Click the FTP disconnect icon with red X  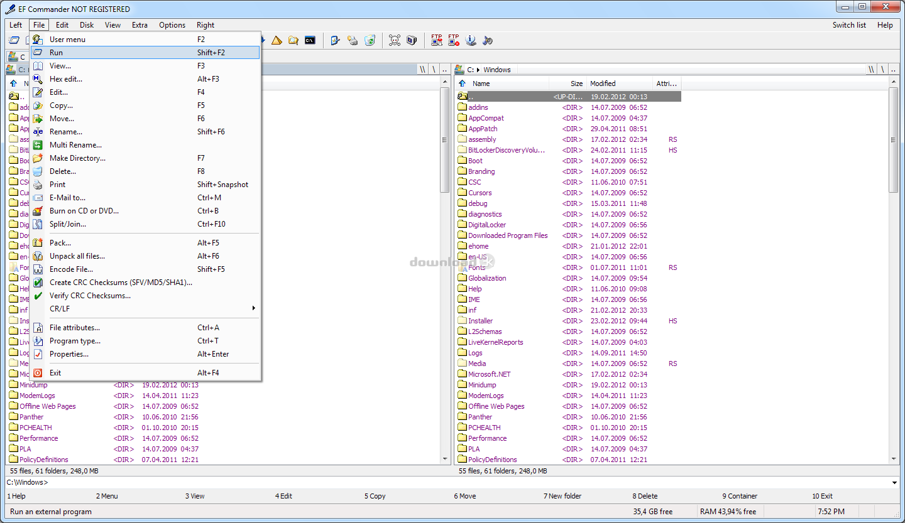[x=454, y=40]
